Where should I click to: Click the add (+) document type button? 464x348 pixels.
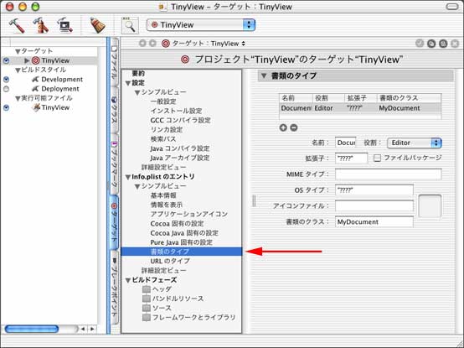coord(283,127)
